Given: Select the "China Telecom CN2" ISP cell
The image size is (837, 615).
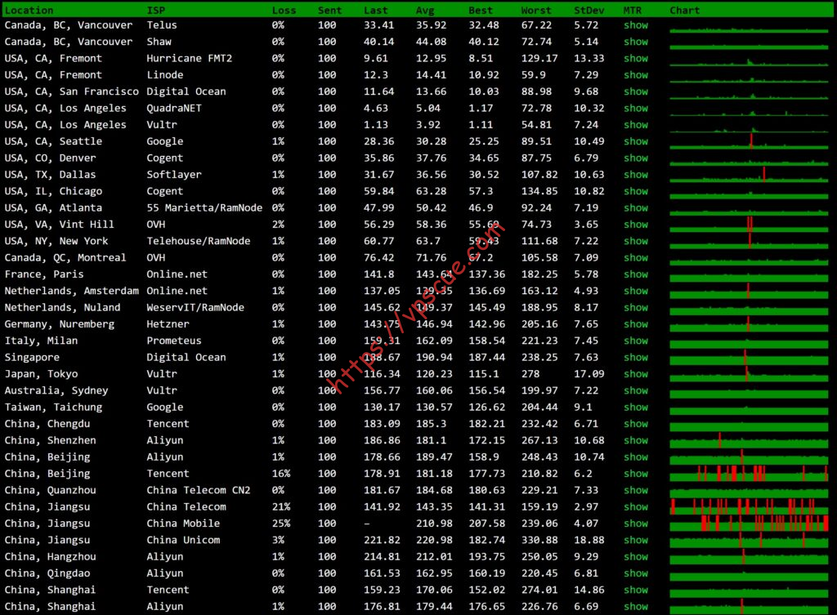Looking at the screenshot, I should coord(199,490).
